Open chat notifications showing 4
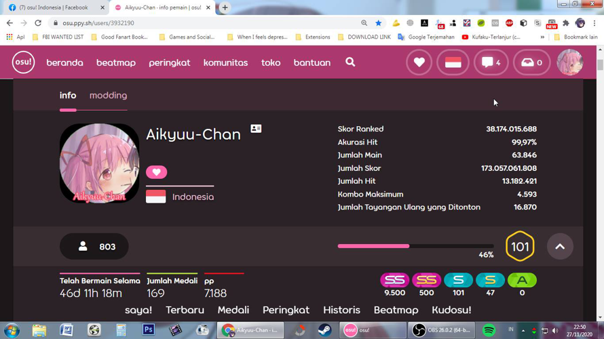 click(491, 62)
